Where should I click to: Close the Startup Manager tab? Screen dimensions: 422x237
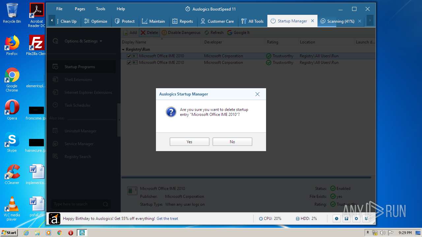[313, 21]
